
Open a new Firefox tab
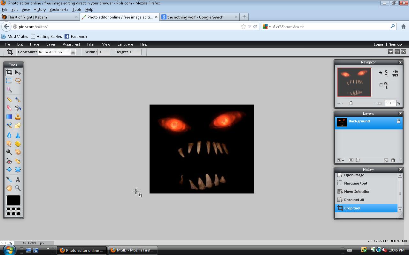(x=244, y=17)
